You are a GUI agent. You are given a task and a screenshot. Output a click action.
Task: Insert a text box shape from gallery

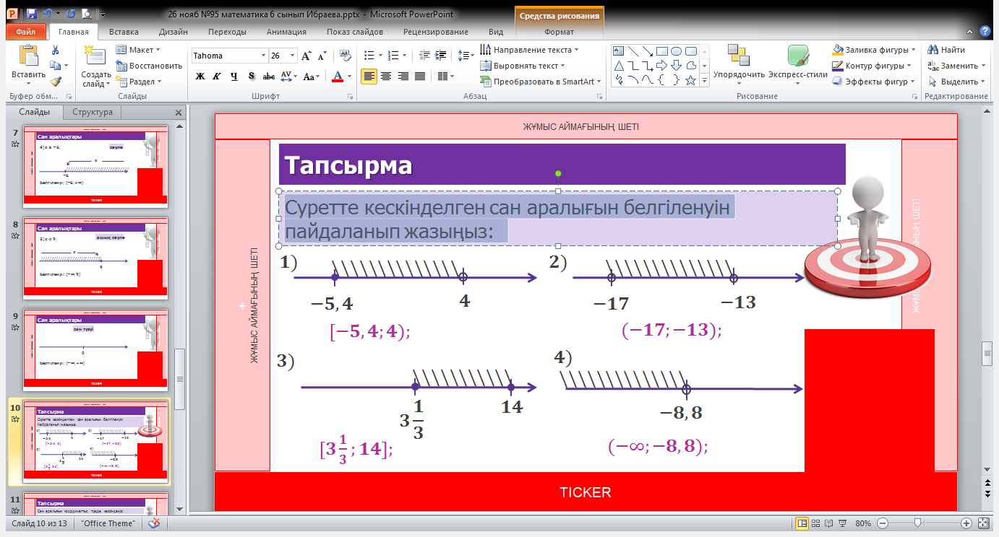pos(618,51)
